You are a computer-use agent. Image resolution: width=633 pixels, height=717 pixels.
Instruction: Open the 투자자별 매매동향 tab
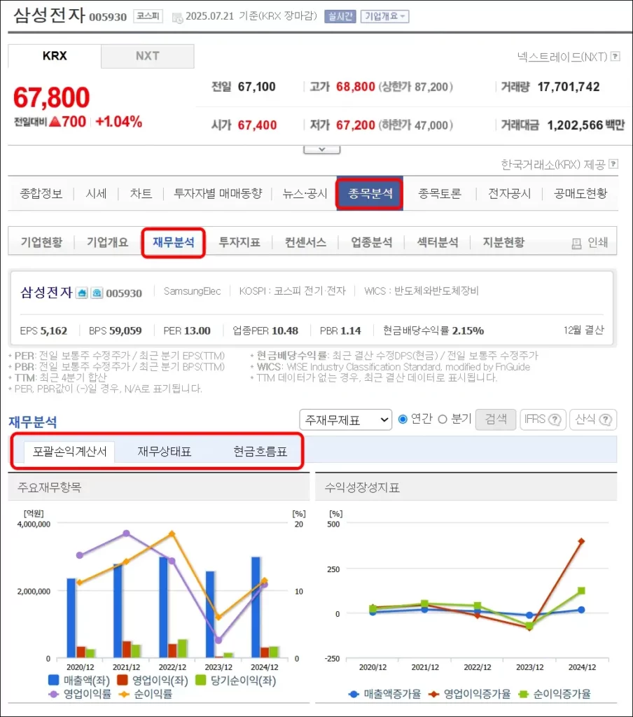click(x=218, y=193)
